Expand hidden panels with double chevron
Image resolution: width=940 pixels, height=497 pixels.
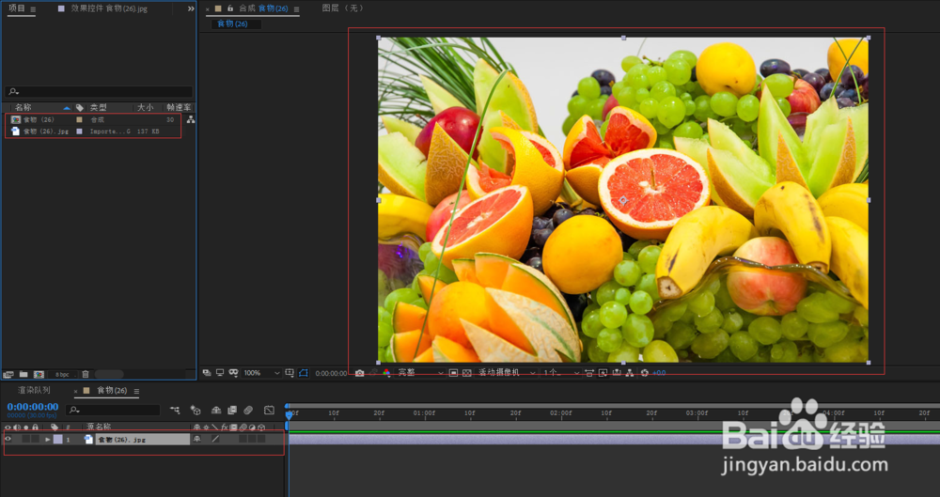[x=191, y=9]
